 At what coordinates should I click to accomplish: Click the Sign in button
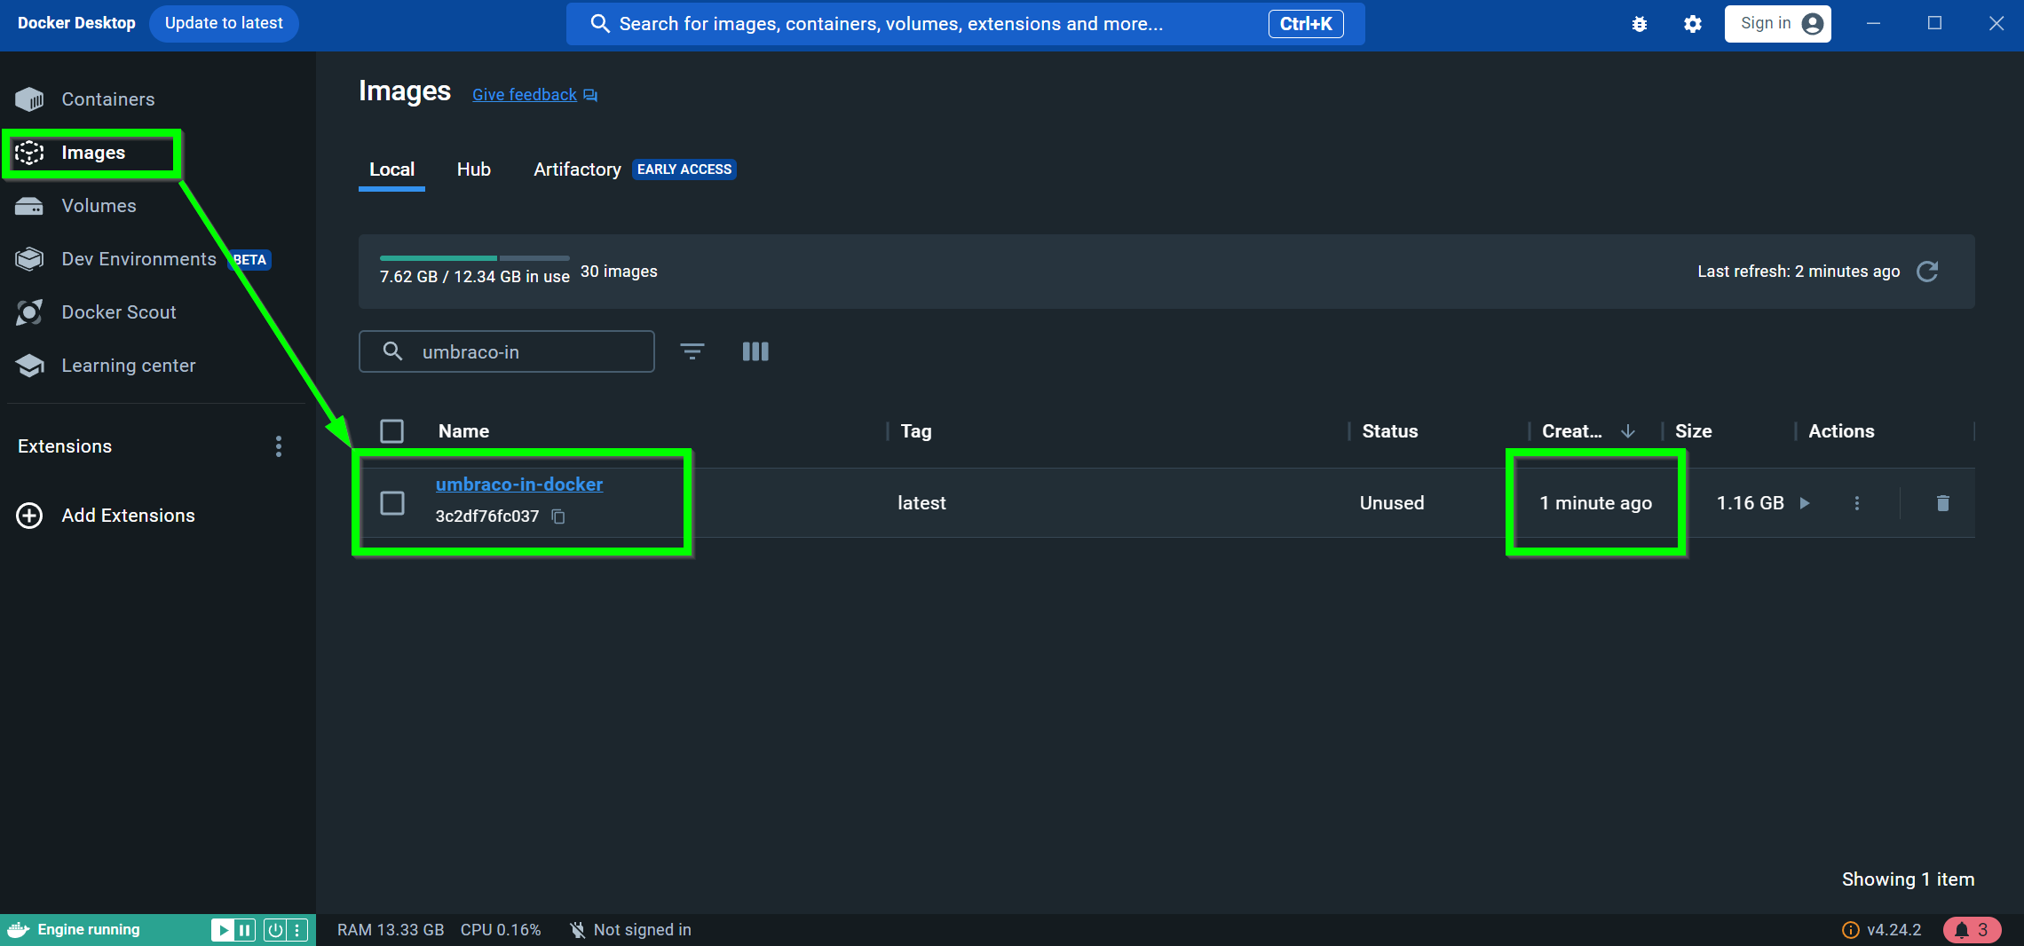click(1778, 24)
